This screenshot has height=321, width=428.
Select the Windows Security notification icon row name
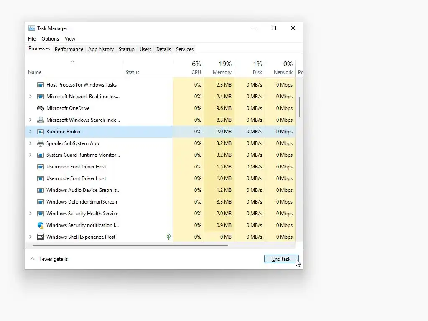point(82,225)
